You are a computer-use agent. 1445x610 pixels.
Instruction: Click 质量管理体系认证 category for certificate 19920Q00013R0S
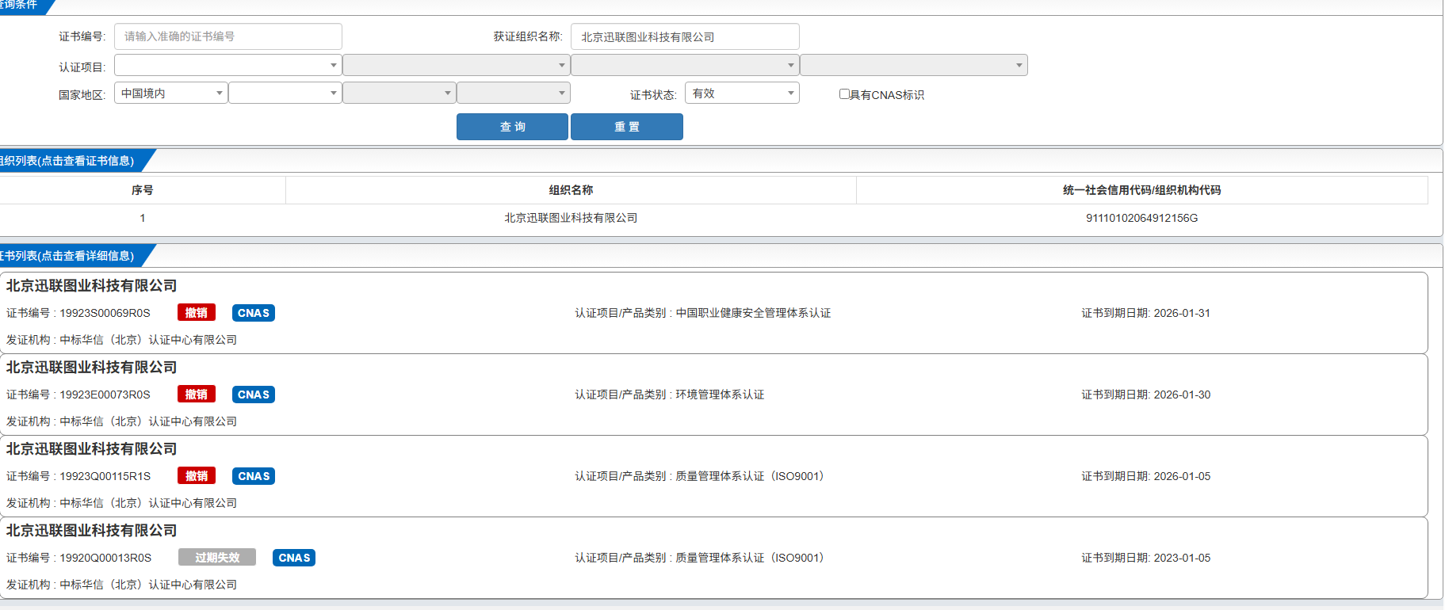750,558
